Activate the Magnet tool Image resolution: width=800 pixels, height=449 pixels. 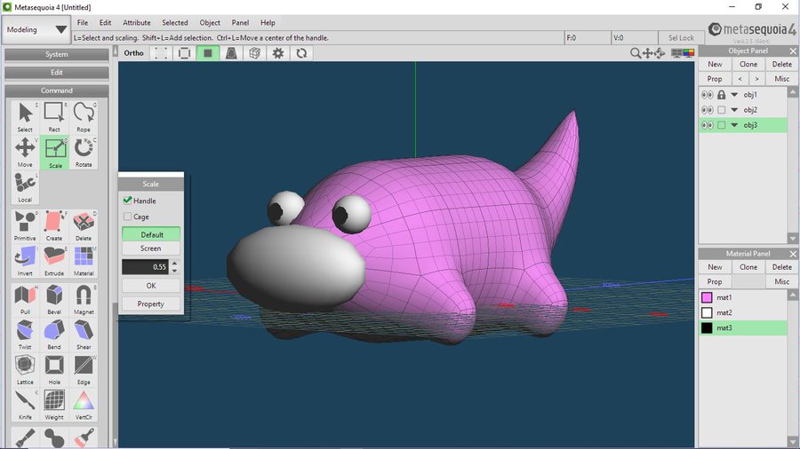(84, 299)
